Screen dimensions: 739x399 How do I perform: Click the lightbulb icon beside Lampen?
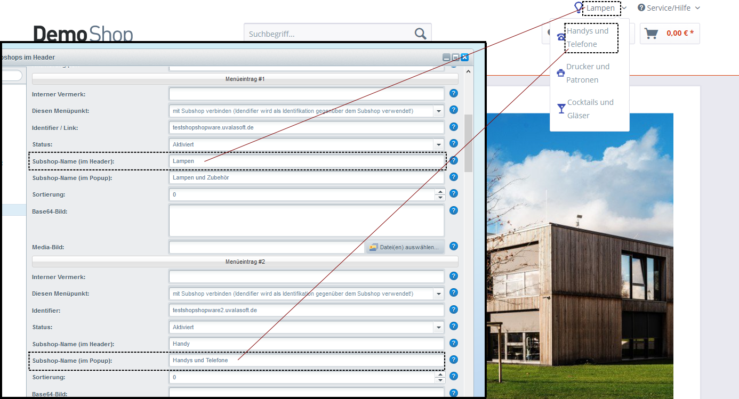coord(579,7)
